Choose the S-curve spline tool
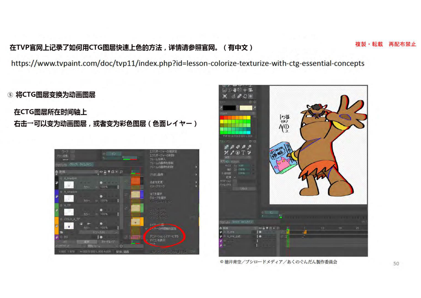Screen dimensions: 421x298 coord(233,97)
